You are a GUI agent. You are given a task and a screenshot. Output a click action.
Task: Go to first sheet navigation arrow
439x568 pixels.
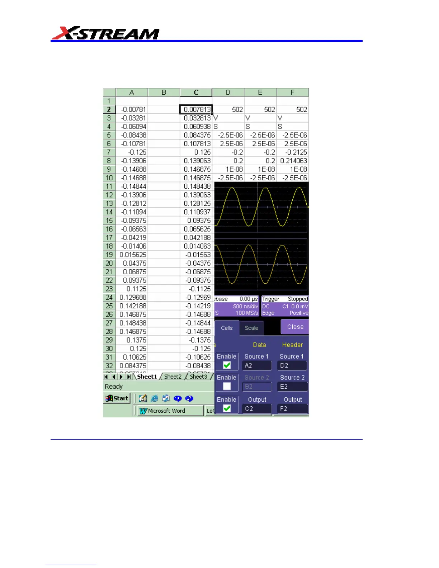point(106,377)
